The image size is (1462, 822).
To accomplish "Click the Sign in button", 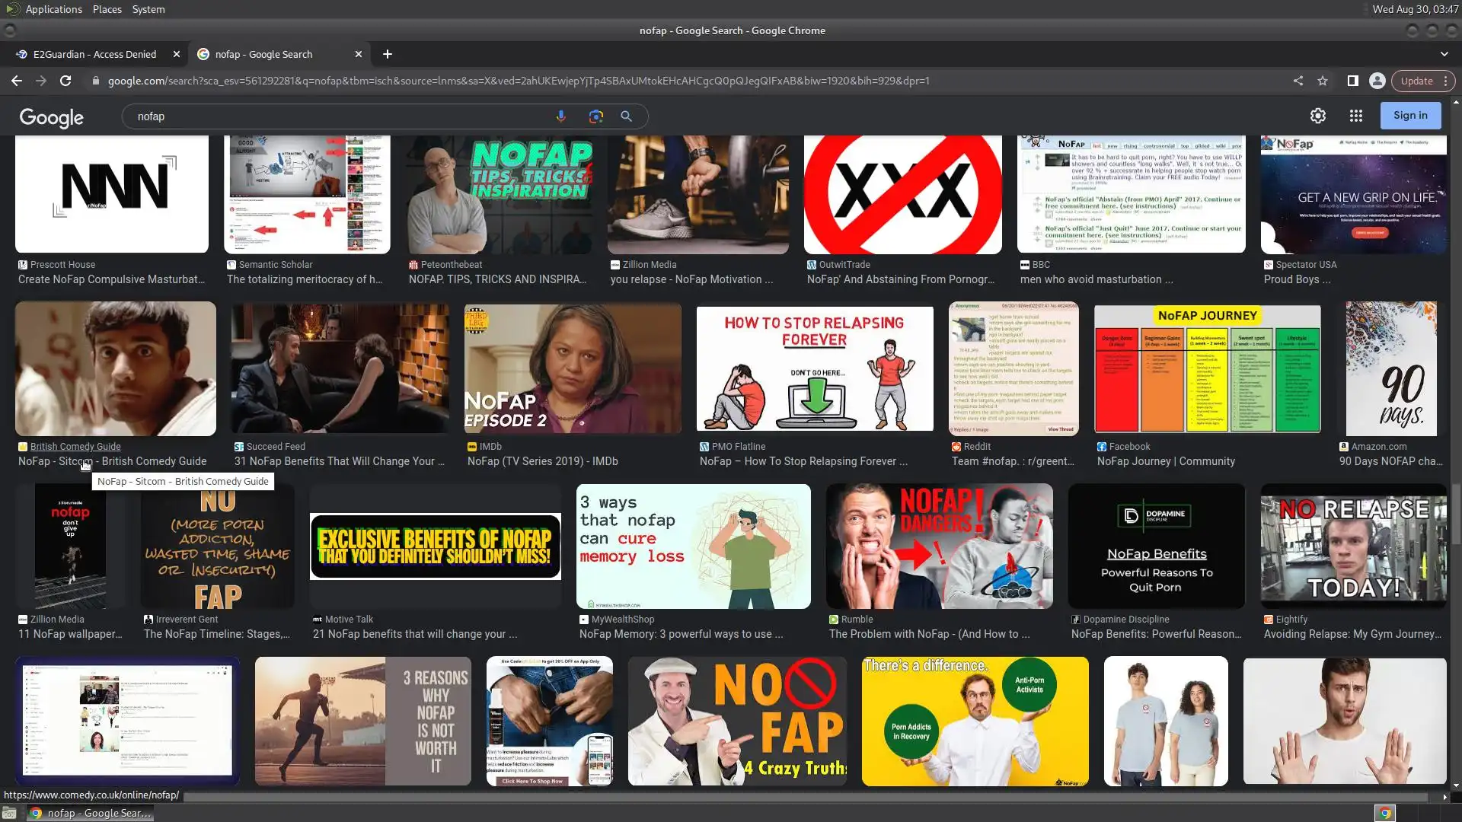I will tap(1409, 116).
